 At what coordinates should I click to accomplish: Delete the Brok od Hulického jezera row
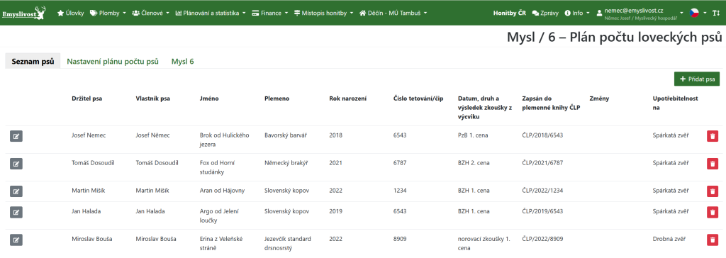pyautogui.click(x=713, y=136)
